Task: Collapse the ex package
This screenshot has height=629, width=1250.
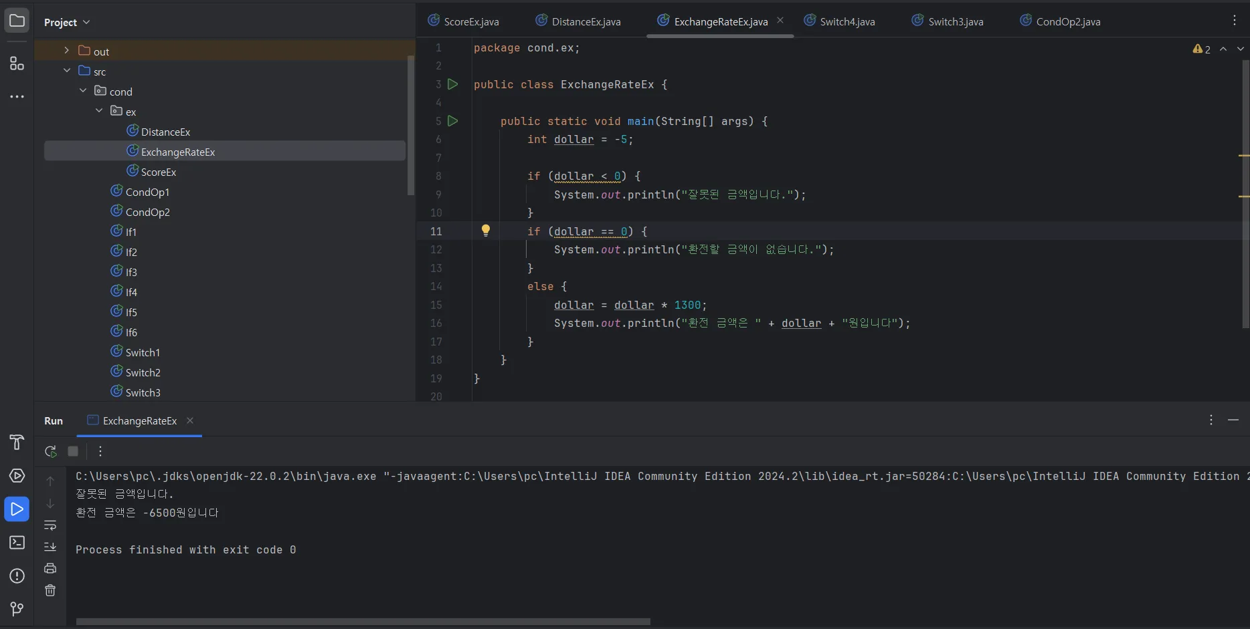Action: coord(99,111)
